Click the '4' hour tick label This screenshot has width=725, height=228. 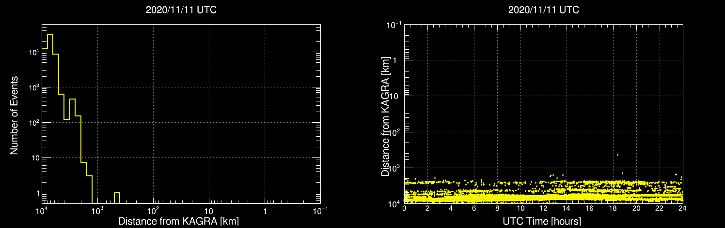pos(451,209)
